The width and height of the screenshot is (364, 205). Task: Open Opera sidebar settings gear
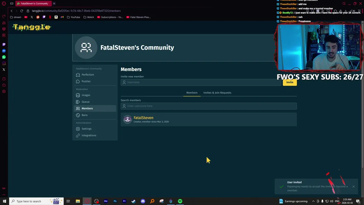tap(4, 91)
